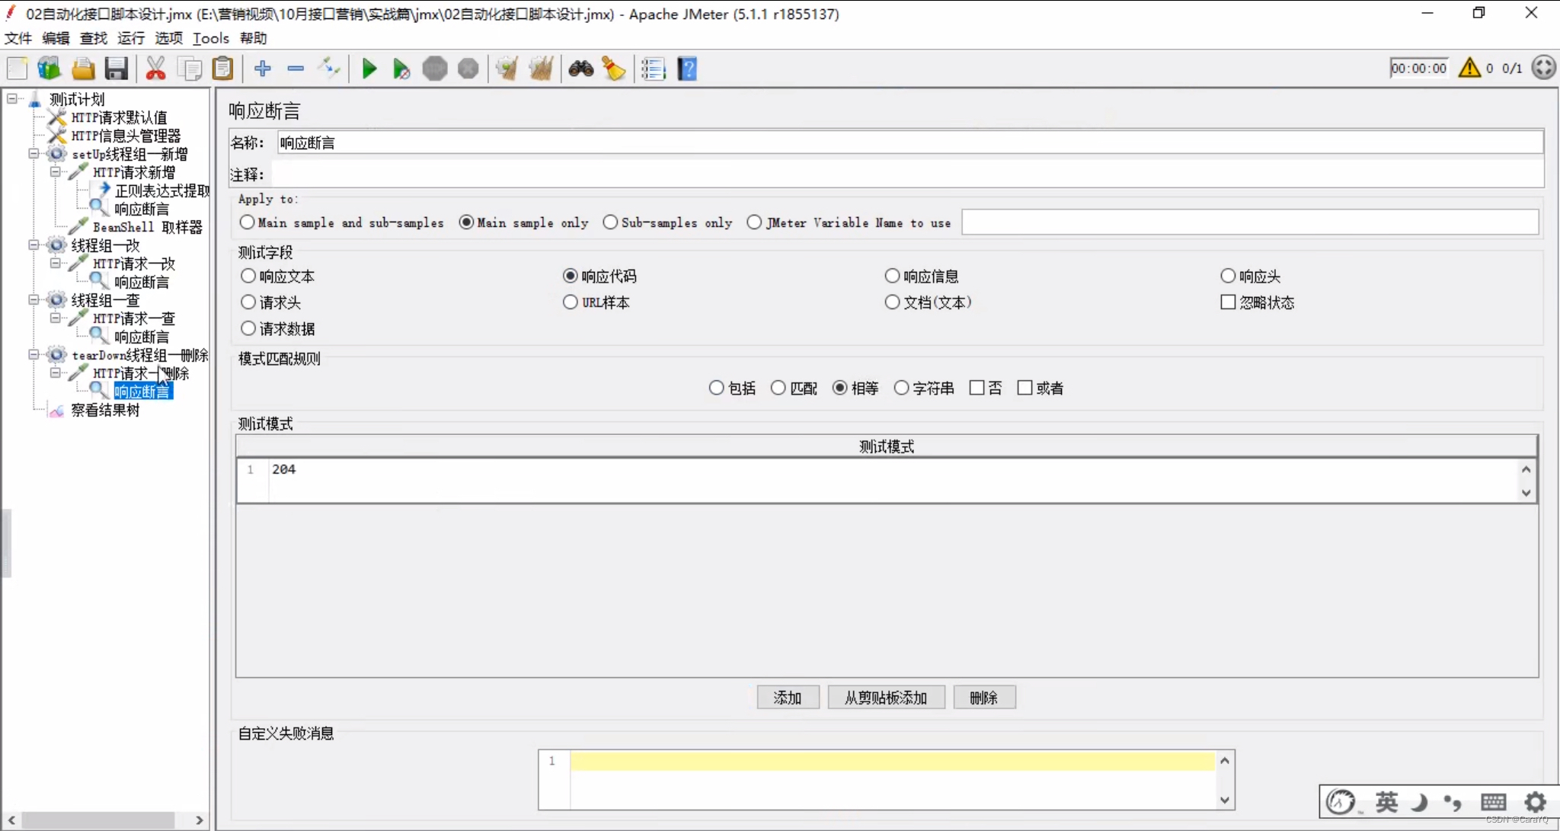
Task: Select JMeter Variable Name to use radio
Action: click(754, 222)
